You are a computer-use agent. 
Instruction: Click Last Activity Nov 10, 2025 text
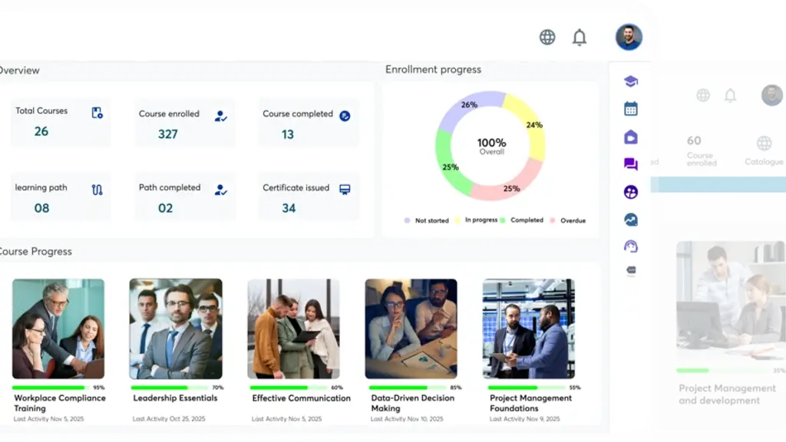407,419
